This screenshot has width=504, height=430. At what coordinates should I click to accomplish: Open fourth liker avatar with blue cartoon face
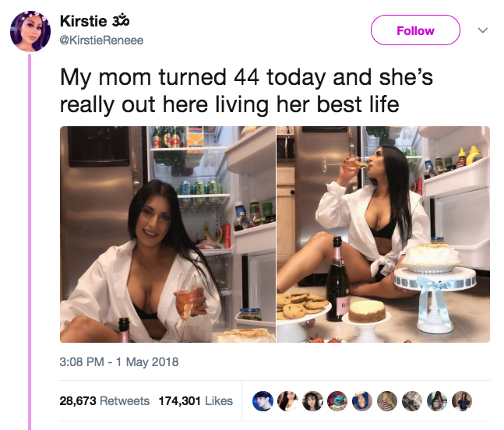[337, 401]
